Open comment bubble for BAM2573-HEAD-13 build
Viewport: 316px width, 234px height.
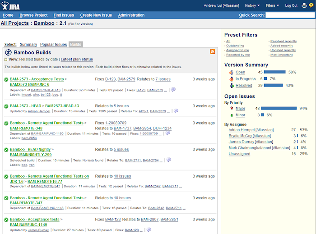[x=176, y=111]
